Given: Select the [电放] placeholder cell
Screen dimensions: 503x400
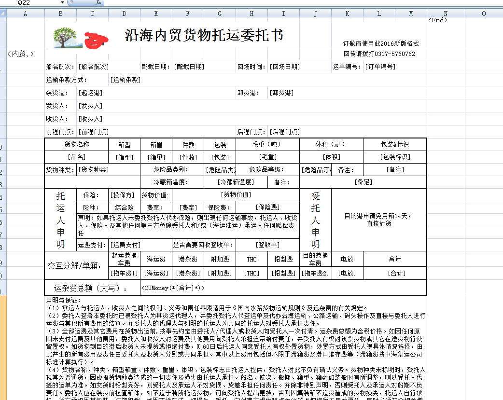Looking at the screenshot, I should coord(347,273).
